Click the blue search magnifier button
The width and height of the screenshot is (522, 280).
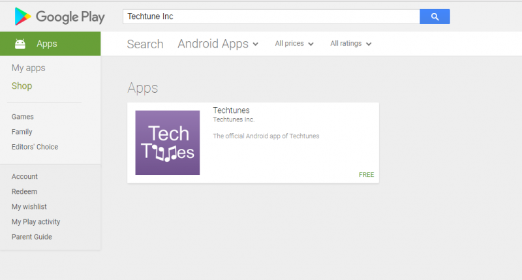click(x=435, y=16)
